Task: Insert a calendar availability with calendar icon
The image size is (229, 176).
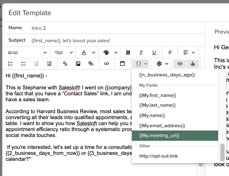Action: pyautogui.click(x=122, y=64)
